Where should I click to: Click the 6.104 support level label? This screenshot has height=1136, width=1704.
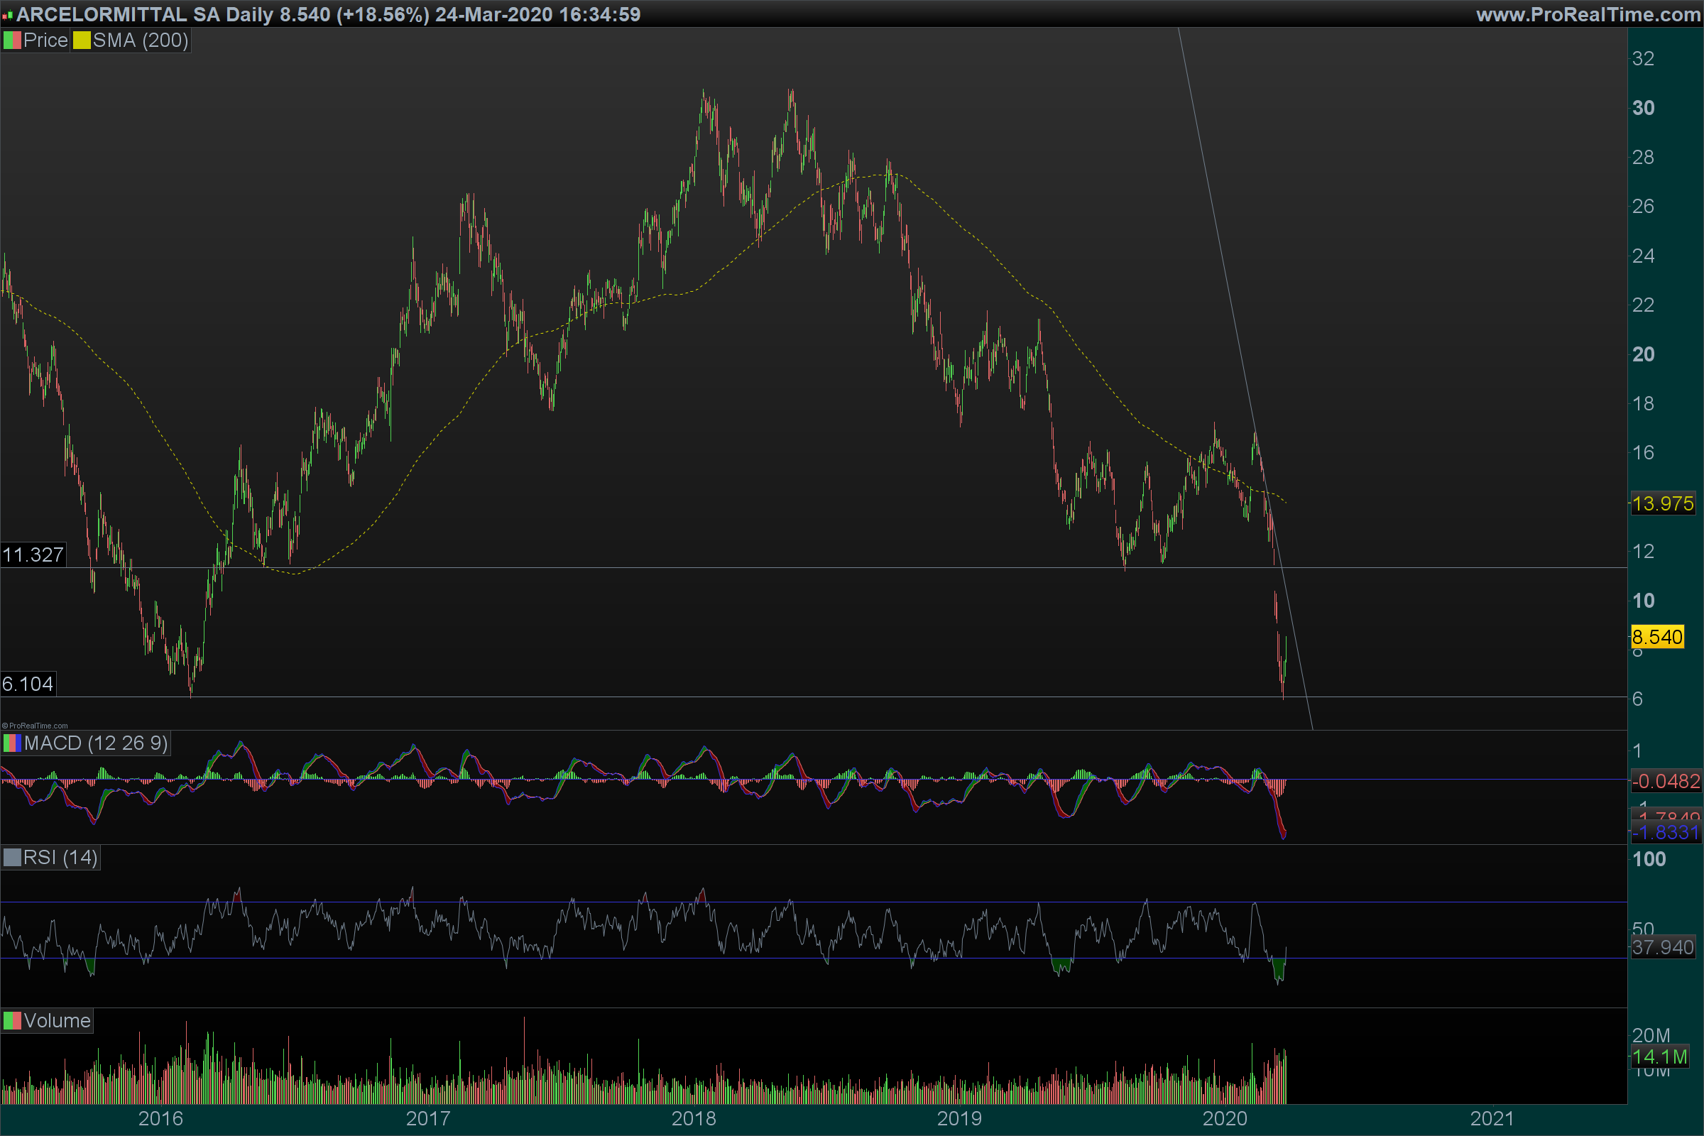coord(28,684)
